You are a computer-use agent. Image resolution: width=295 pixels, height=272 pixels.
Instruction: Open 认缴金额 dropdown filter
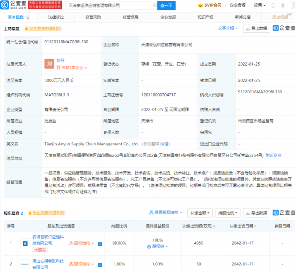tap(200, 213)
